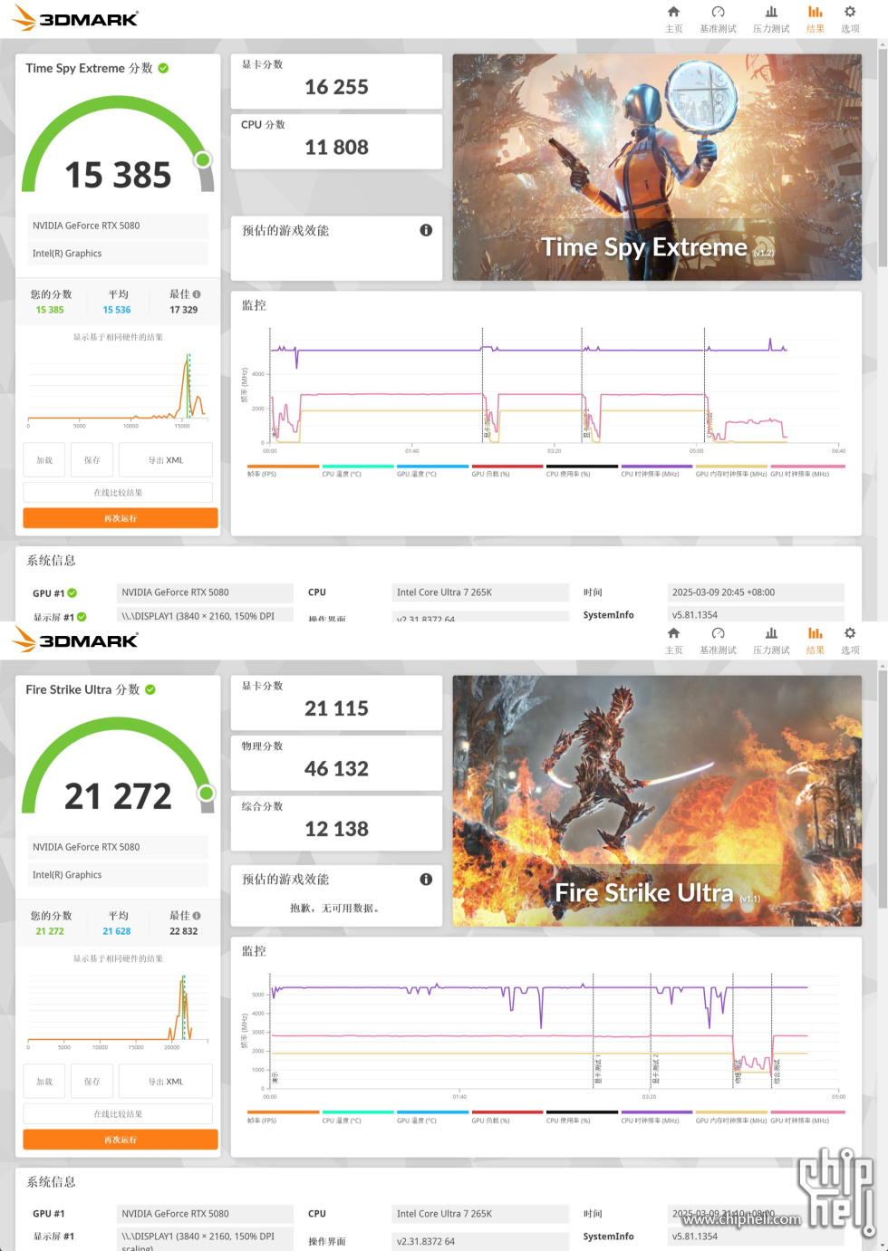Click 平均 score 21 628
This screenshot has width=888, height=1251.
pos(117,931)
